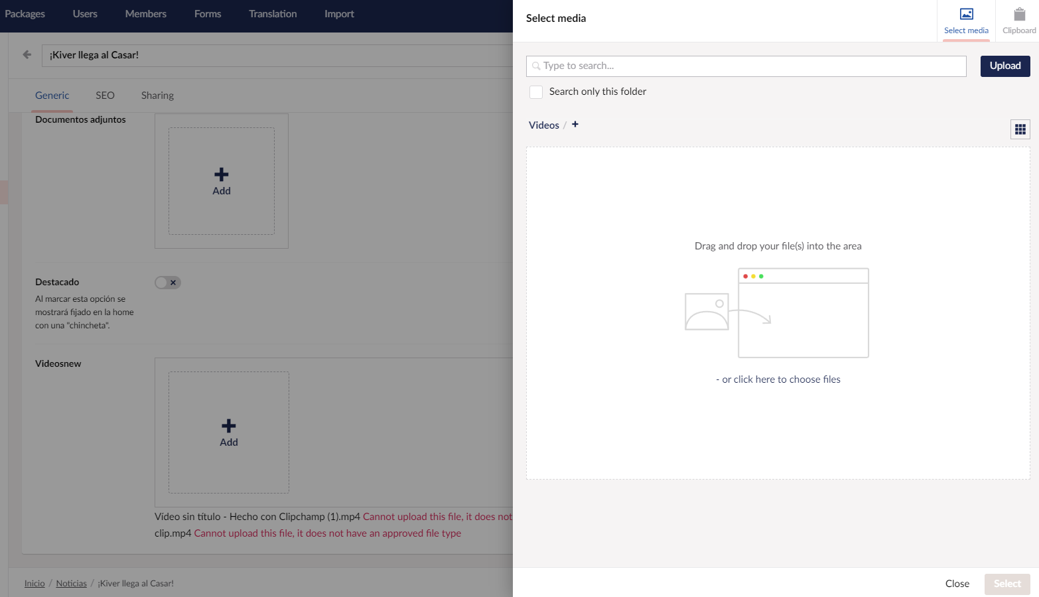This screenshot has height=597, width=1039.
Task: Click the plus icon next to Videos
Action: (x=575, y=125)
